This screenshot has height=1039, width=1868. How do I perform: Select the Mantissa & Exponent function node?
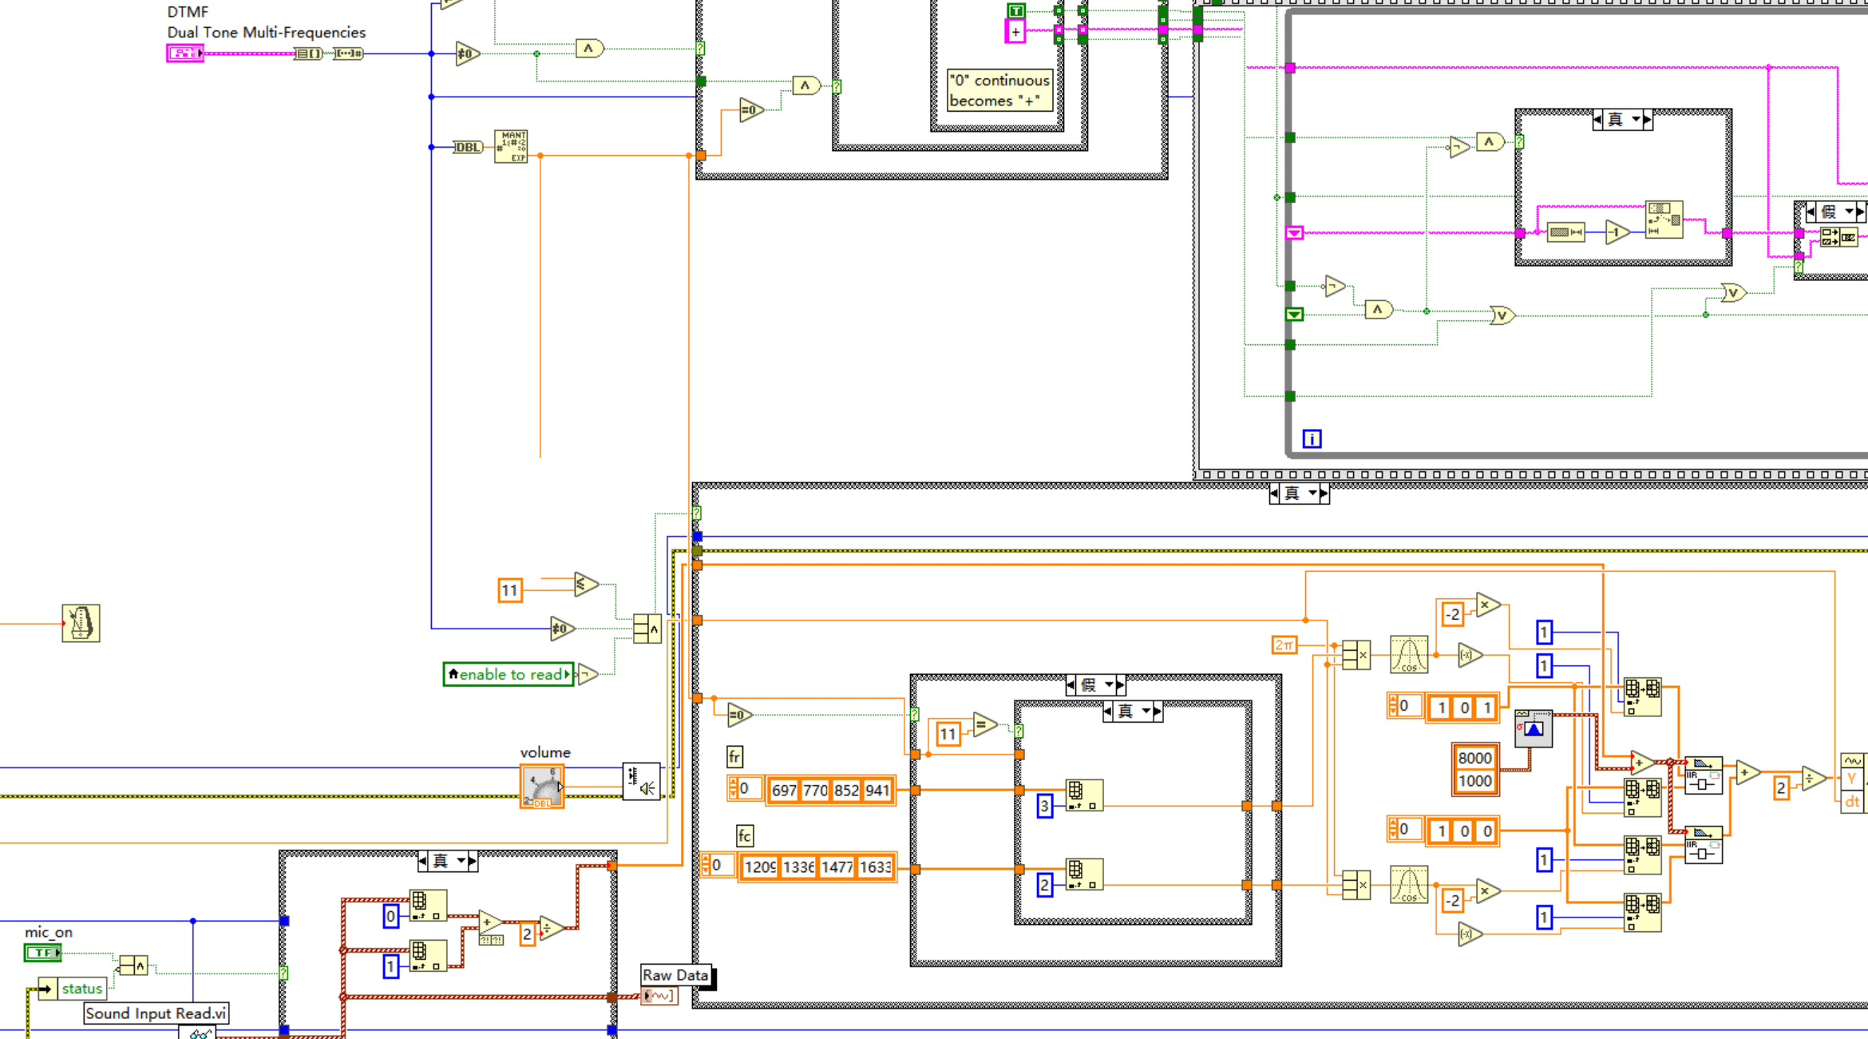click(x=511, y=147)
